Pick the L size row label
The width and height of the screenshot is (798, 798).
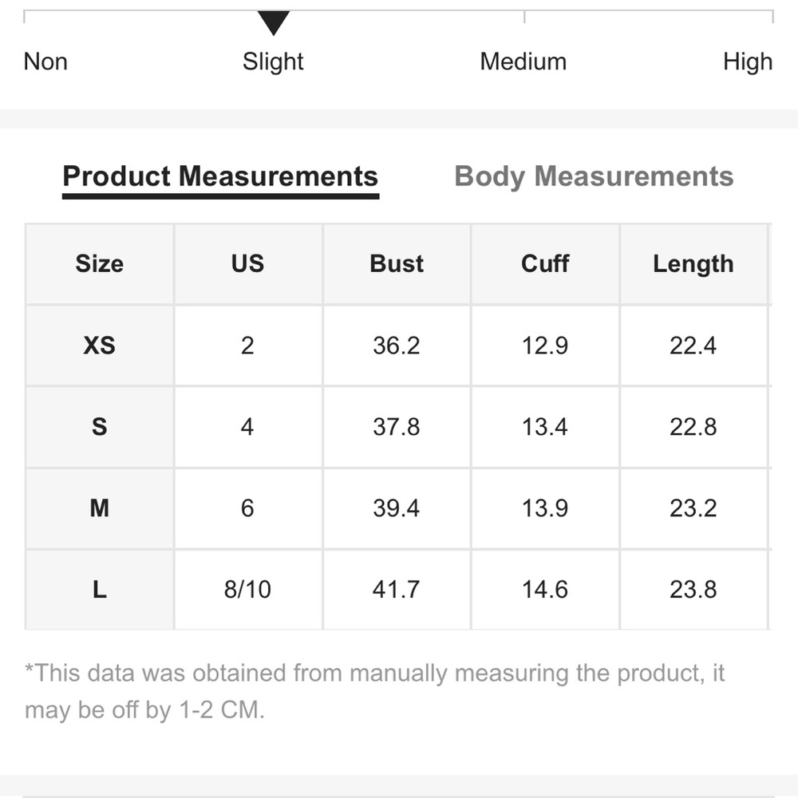coord(99,590)
